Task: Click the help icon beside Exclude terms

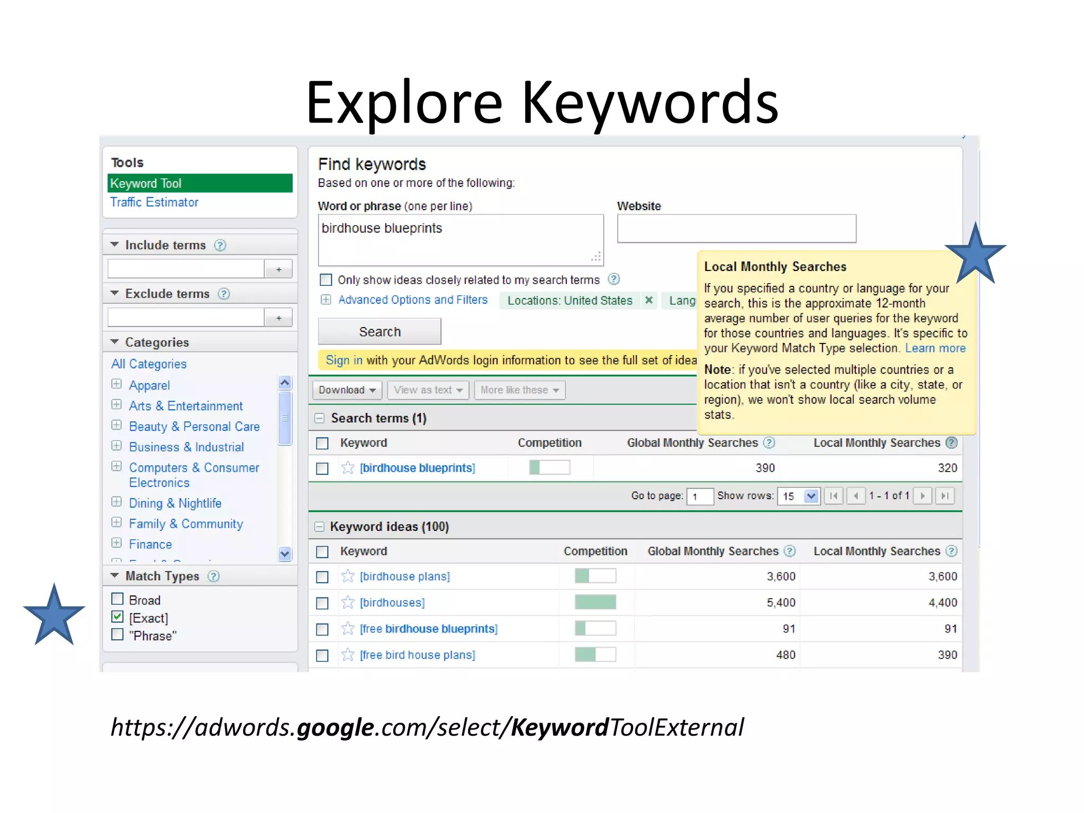Action: (224, 294)
